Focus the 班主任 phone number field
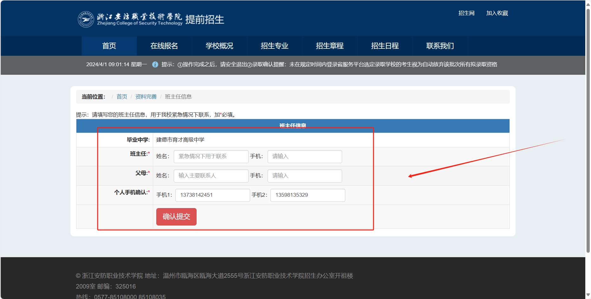The height and width of the screenshot is (299, 591). point(304,156)
